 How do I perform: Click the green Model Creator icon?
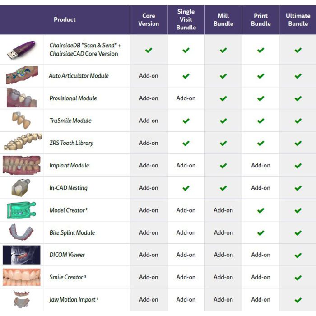tap(21, 210)
